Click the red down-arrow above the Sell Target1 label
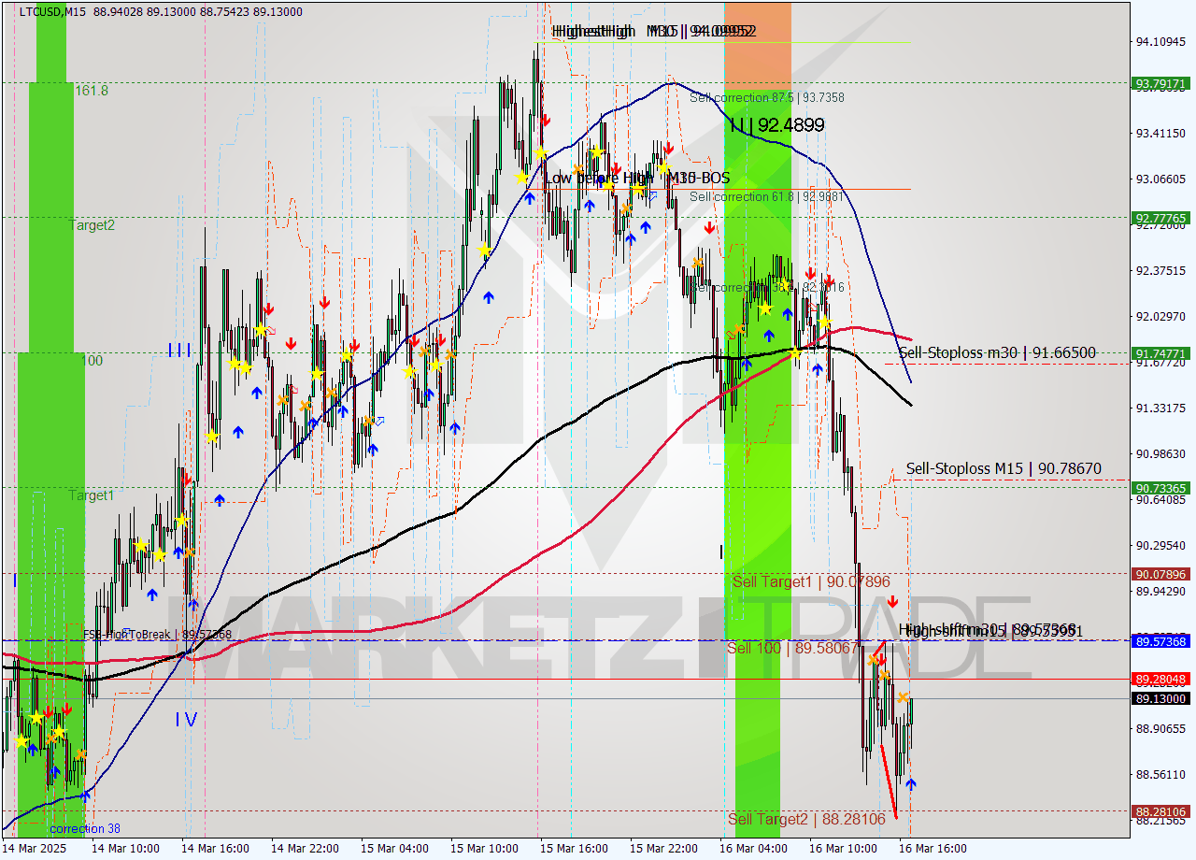Screen dimensions: 1196x860 pos(893,602)
